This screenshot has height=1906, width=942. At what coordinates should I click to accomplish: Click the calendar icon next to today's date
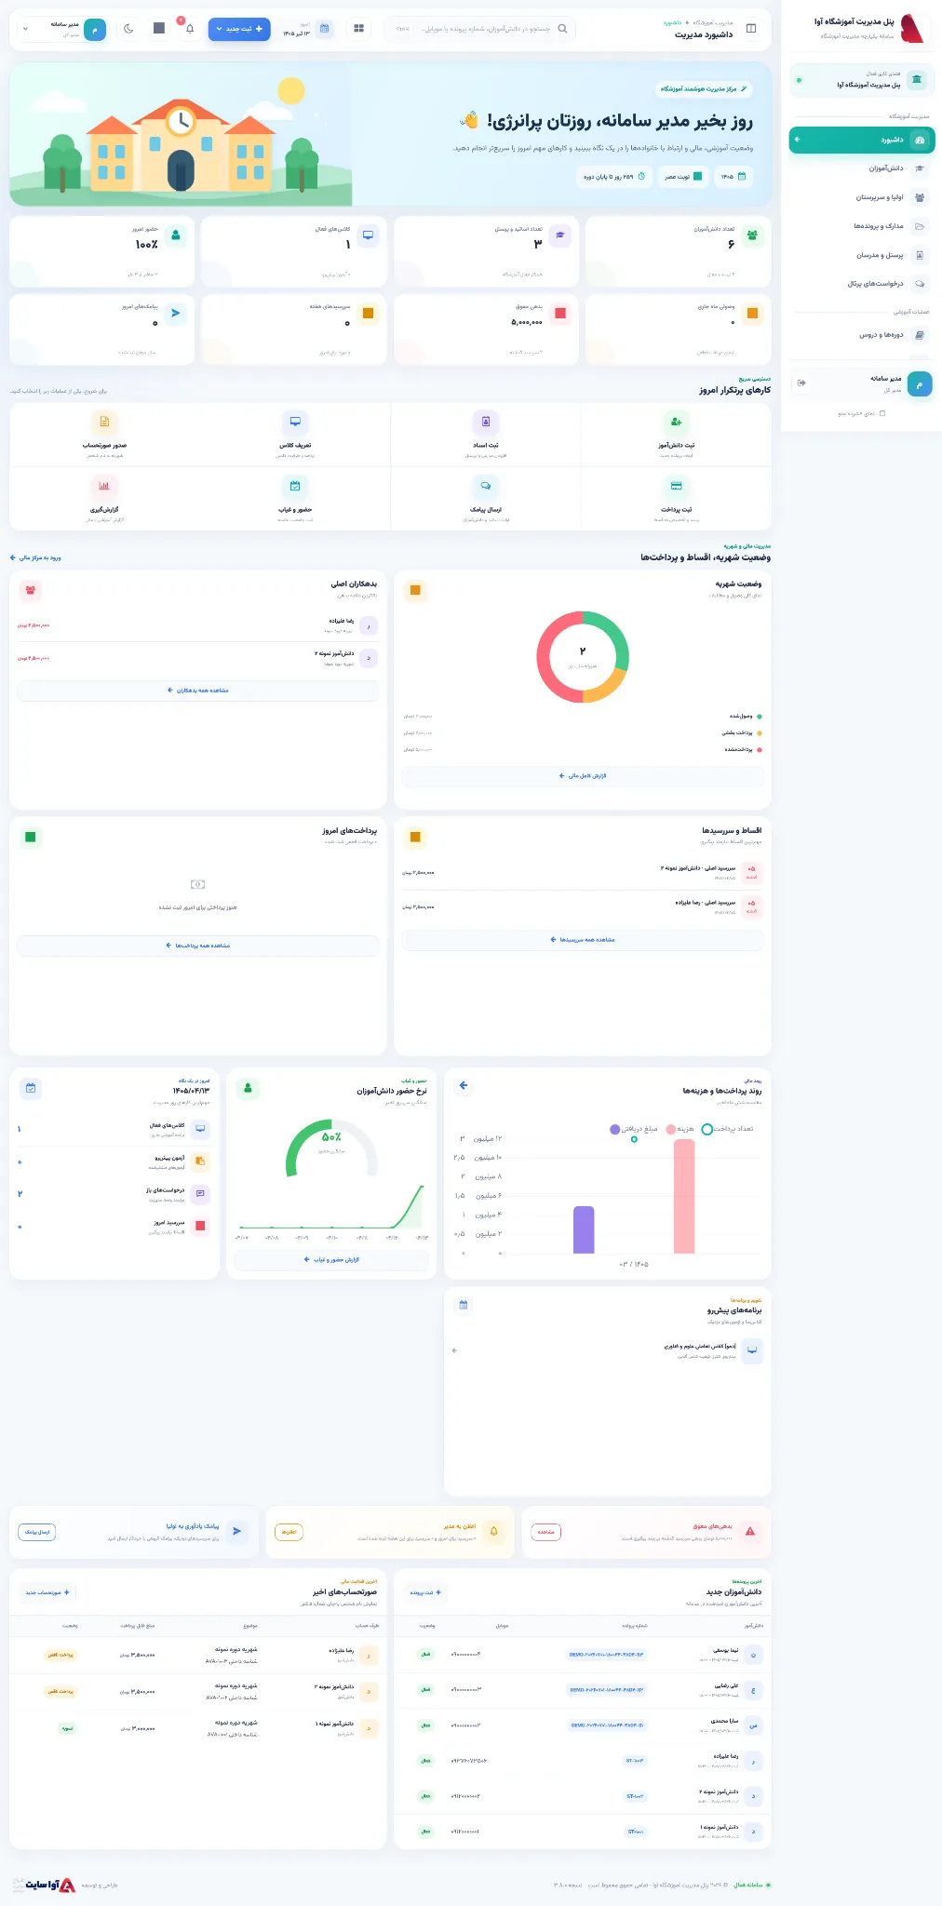(x=325, y=29)
